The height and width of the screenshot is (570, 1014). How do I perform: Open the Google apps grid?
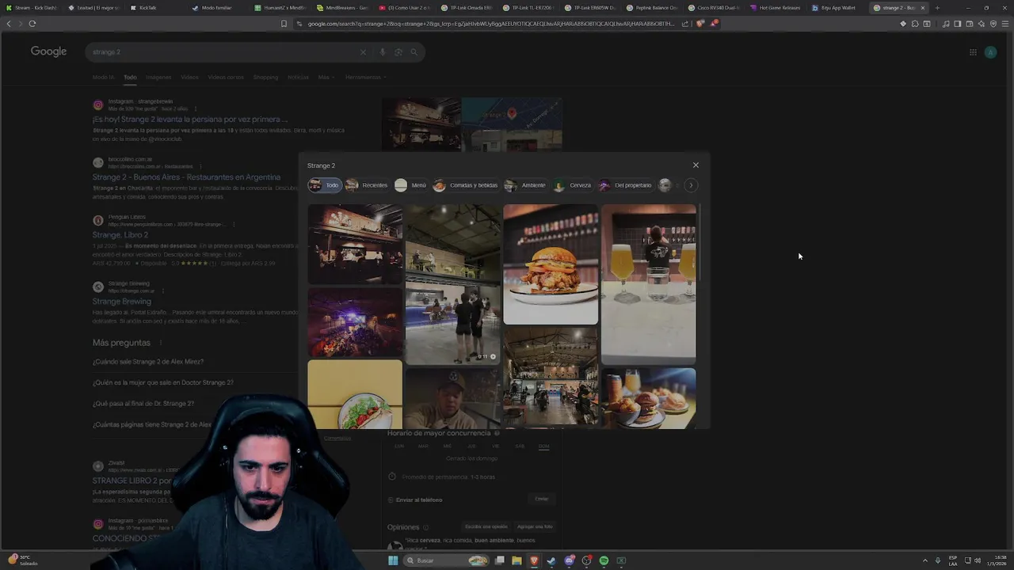[973, 52]
